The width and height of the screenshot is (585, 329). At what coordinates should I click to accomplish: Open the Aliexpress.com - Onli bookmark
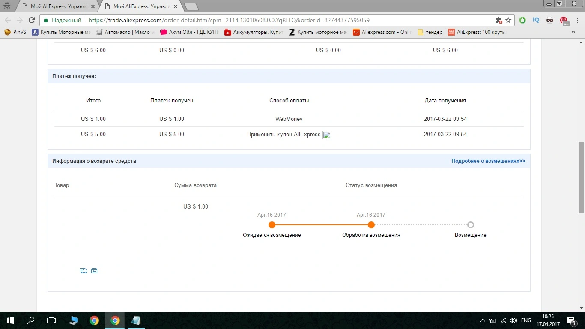point(382,32)
